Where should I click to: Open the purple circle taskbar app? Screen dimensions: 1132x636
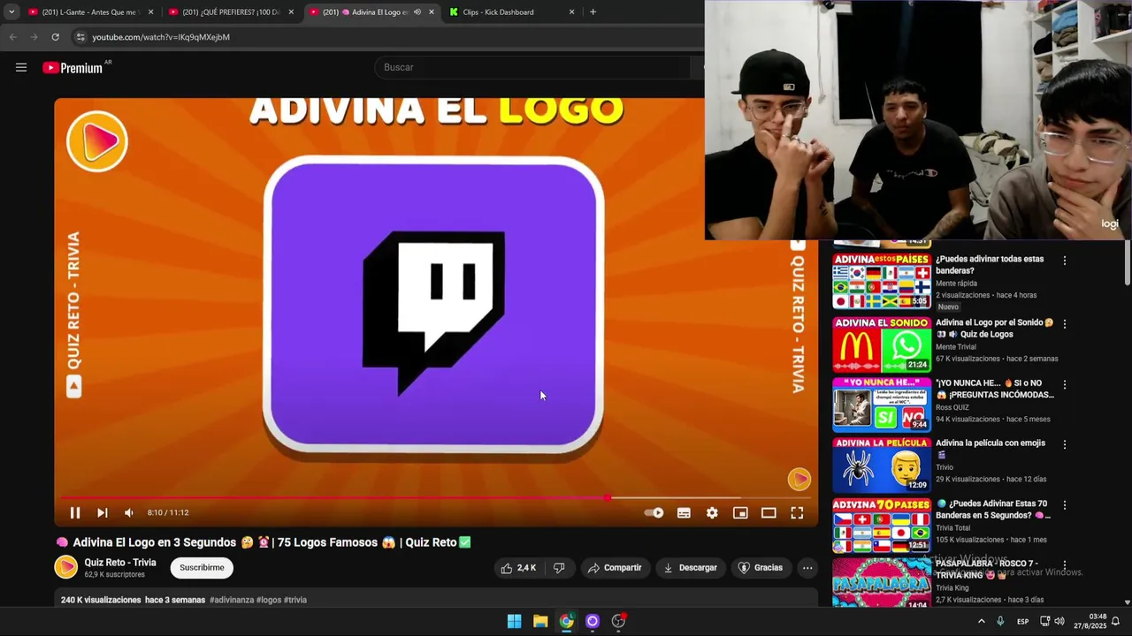pyautogui.click(x=593, y=621)
